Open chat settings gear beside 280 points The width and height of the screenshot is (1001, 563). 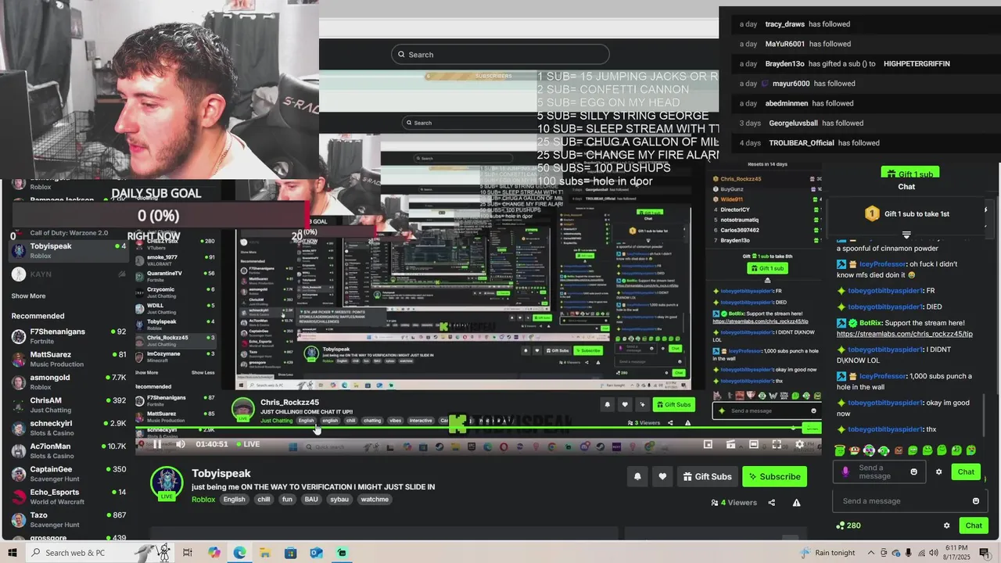[946, 525]
